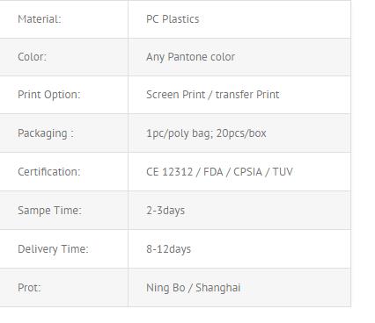Select CE 12312 / FDA / CPSIA / TUV text
This screenshot has width=375, height=323.
(x=219, y=172)
